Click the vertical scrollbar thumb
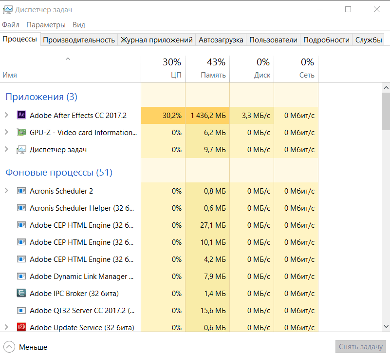 tap(386, 111)
